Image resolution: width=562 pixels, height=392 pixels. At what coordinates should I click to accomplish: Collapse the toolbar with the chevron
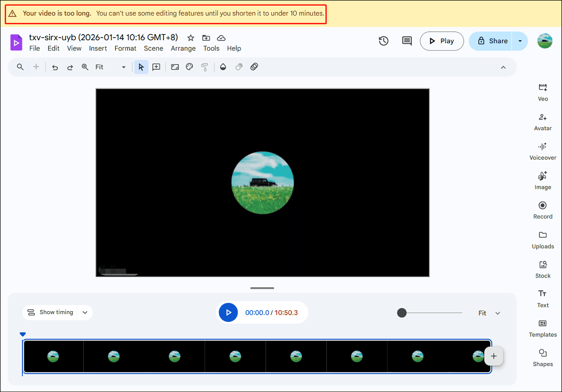503,67
